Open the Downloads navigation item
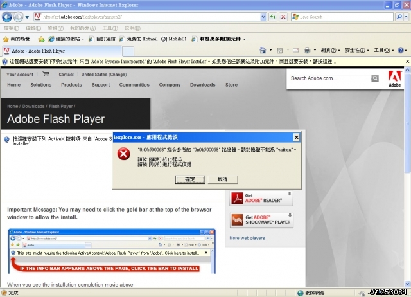411x297 pixels. pyautogui.click(x=203, y=85)
